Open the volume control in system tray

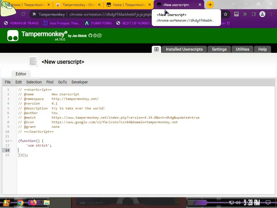click(238, 203)
